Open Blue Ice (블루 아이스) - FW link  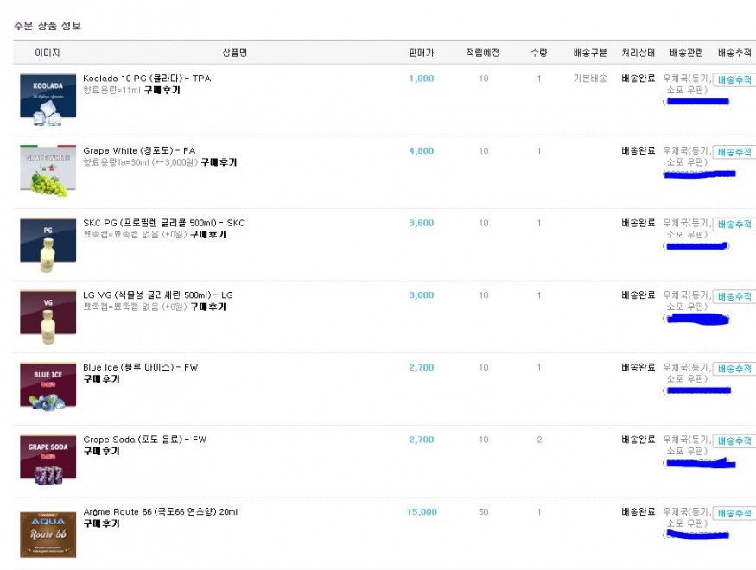(140, 368)
